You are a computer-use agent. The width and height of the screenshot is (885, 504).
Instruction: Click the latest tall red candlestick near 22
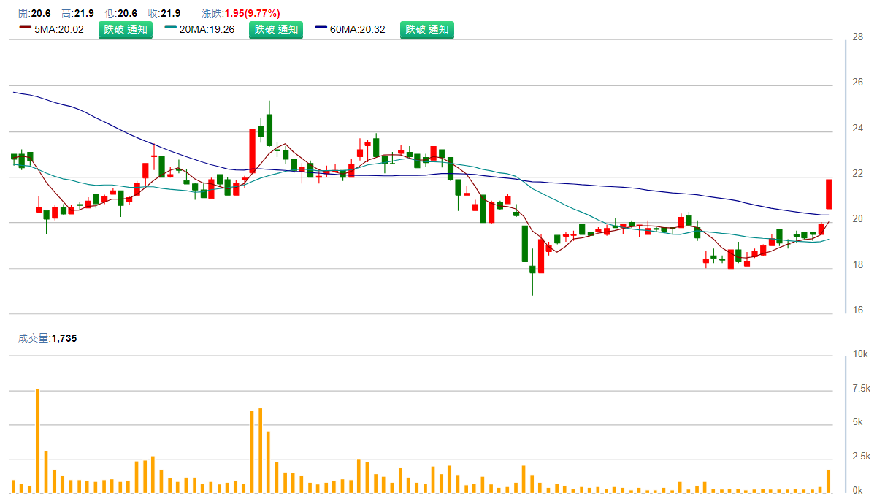pyautogui.click(x=829, y=194)
